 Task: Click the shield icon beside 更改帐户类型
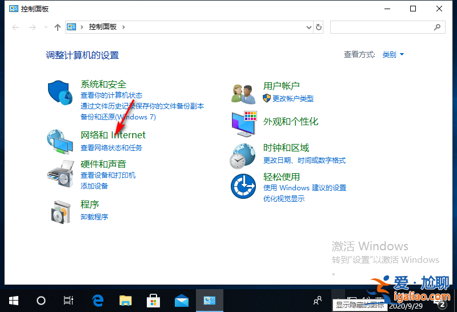267,98
